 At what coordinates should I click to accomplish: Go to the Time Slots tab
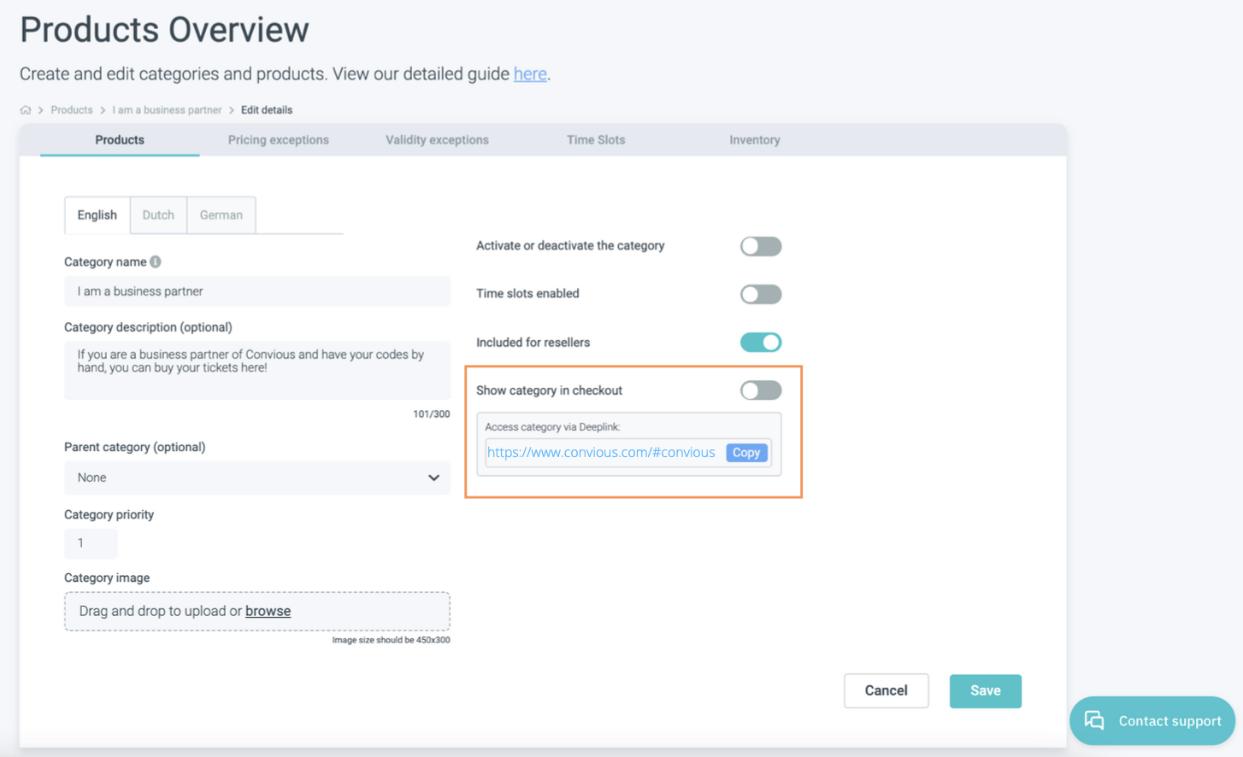pos(596,140)
